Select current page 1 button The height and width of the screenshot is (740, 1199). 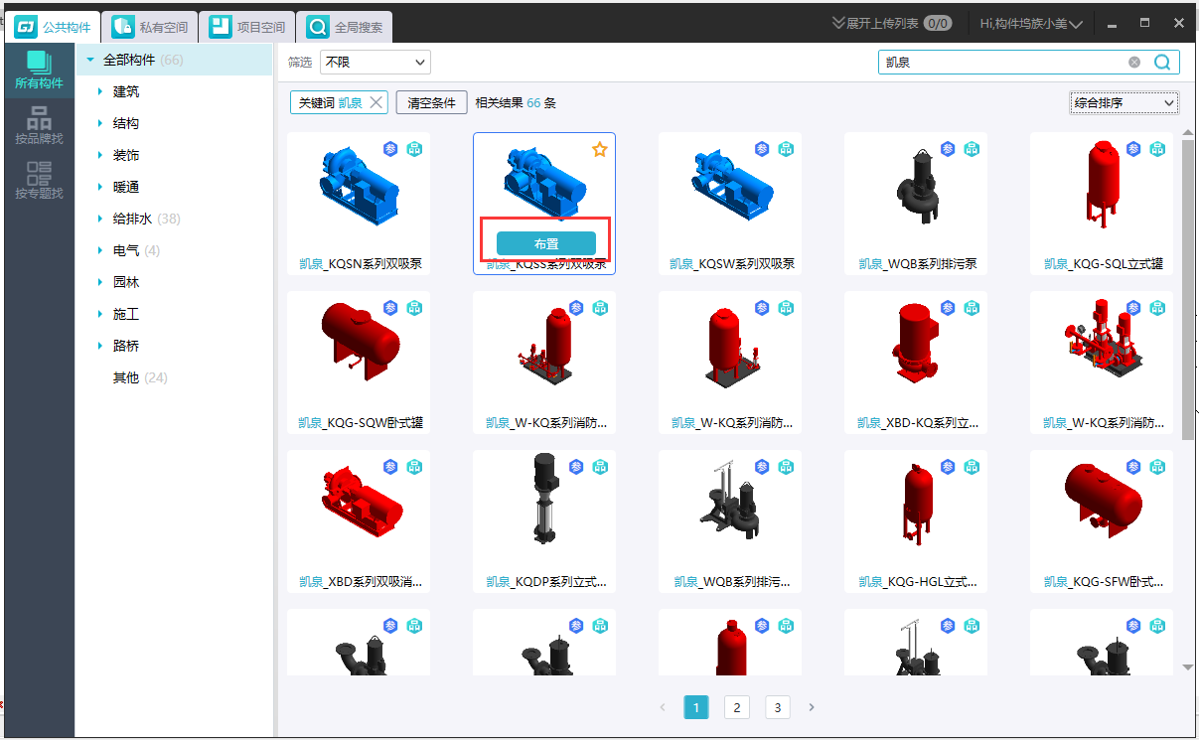coord(696,707)
